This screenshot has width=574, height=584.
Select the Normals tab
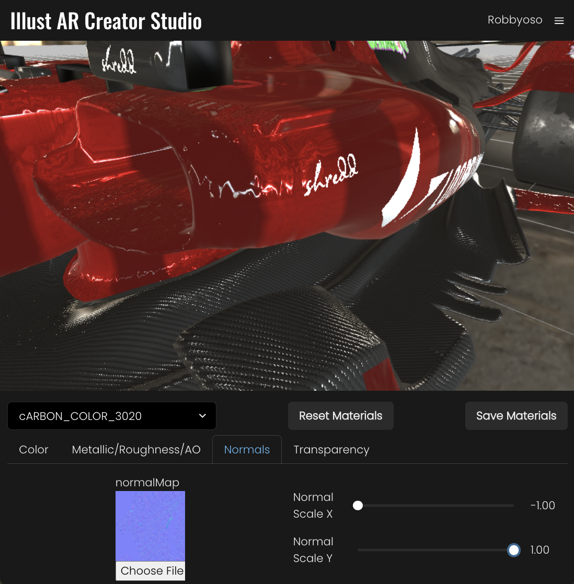pos(247,450)
